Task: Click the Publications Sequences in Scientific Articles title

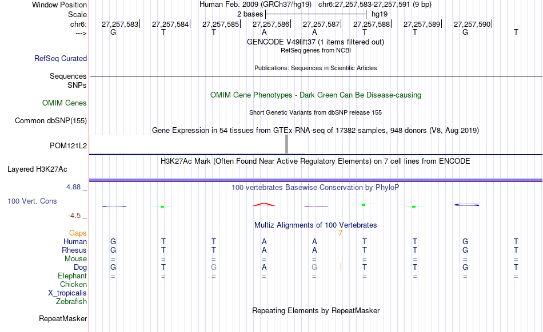Action: 316,68
